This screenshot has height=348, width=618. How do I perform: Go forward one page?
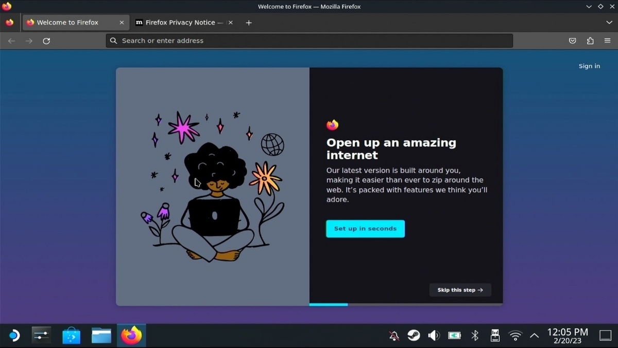[x=29, y=41]
